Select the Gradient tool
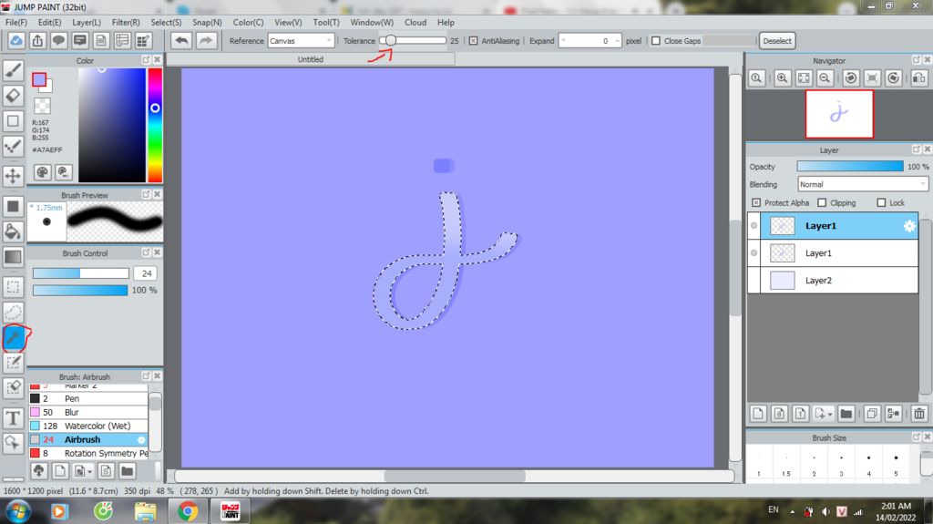Screen dimensions: 933x524 [13, 257]
